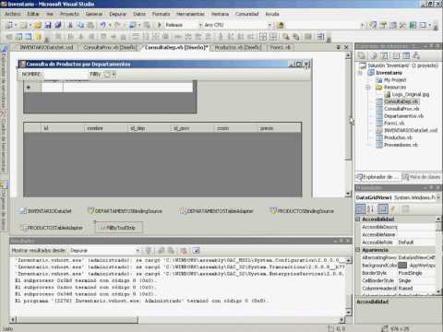443x332 pixels.
Task: Collapse the Accesibilidad property category
Action: coord(358,219)
